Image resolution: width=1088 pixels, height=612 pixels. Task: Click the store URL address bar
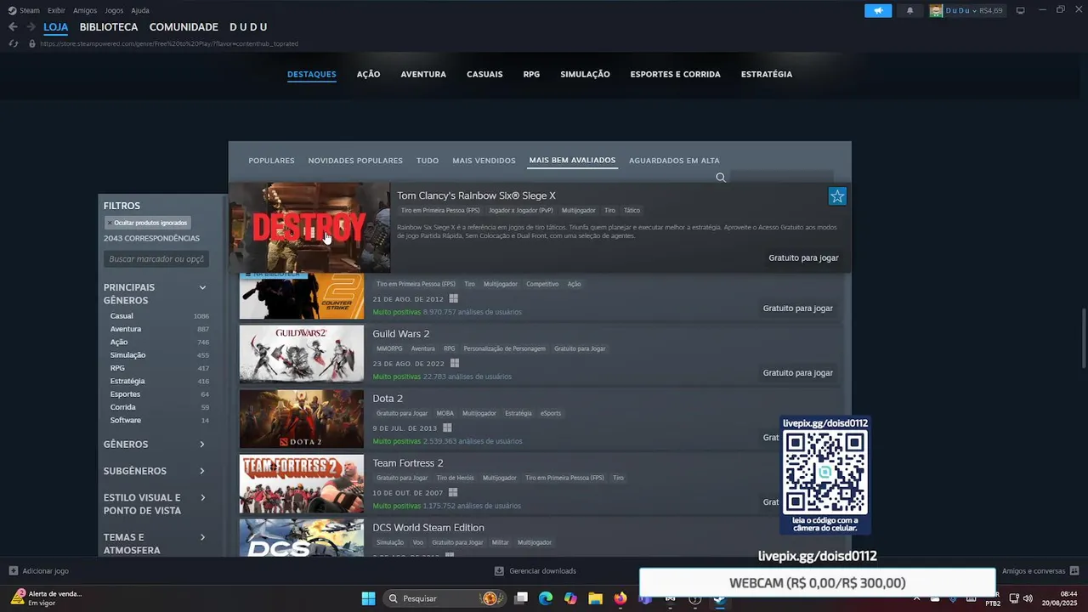[x=170, y=43]
